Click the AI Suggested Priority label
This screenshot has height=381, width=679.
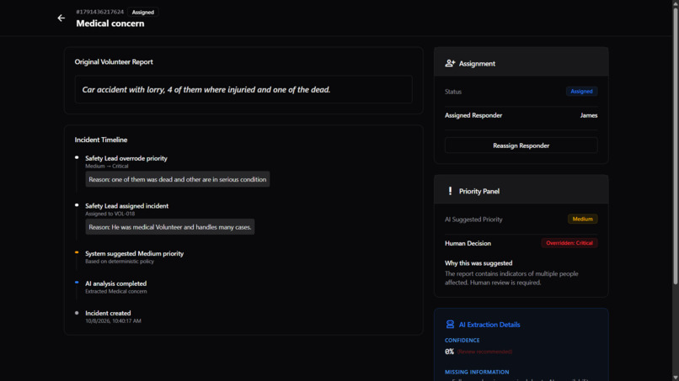coord(473,220)
